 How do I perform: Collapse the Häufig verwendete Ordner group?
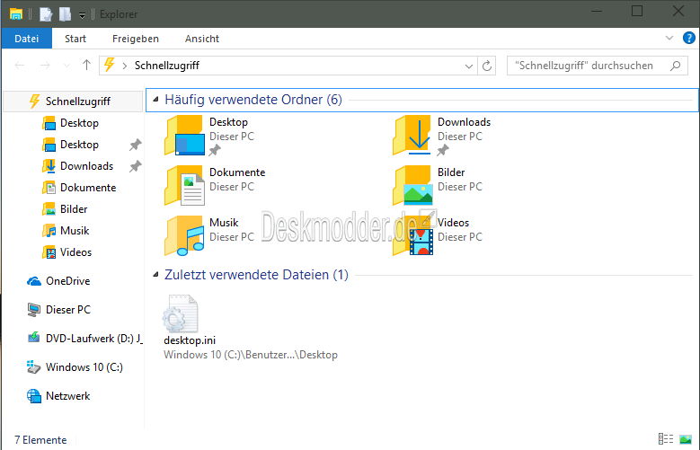[x=155, y=100]
